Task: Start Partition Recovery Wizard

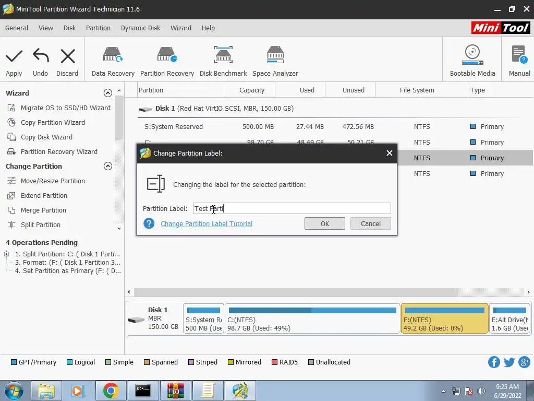Action: pos(53,152)
